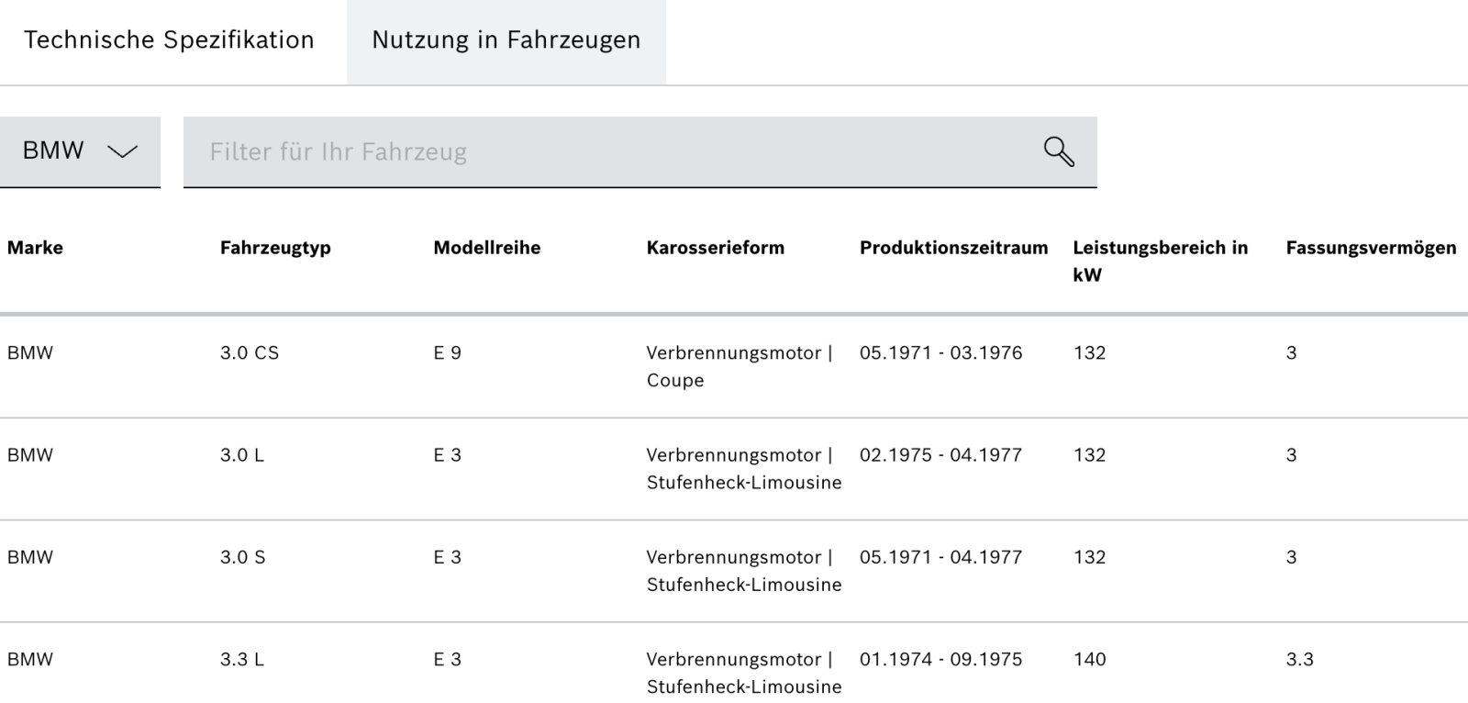
Task: Click BMW brand cell in 3.0 S row
Action: [x=30, y=557]
